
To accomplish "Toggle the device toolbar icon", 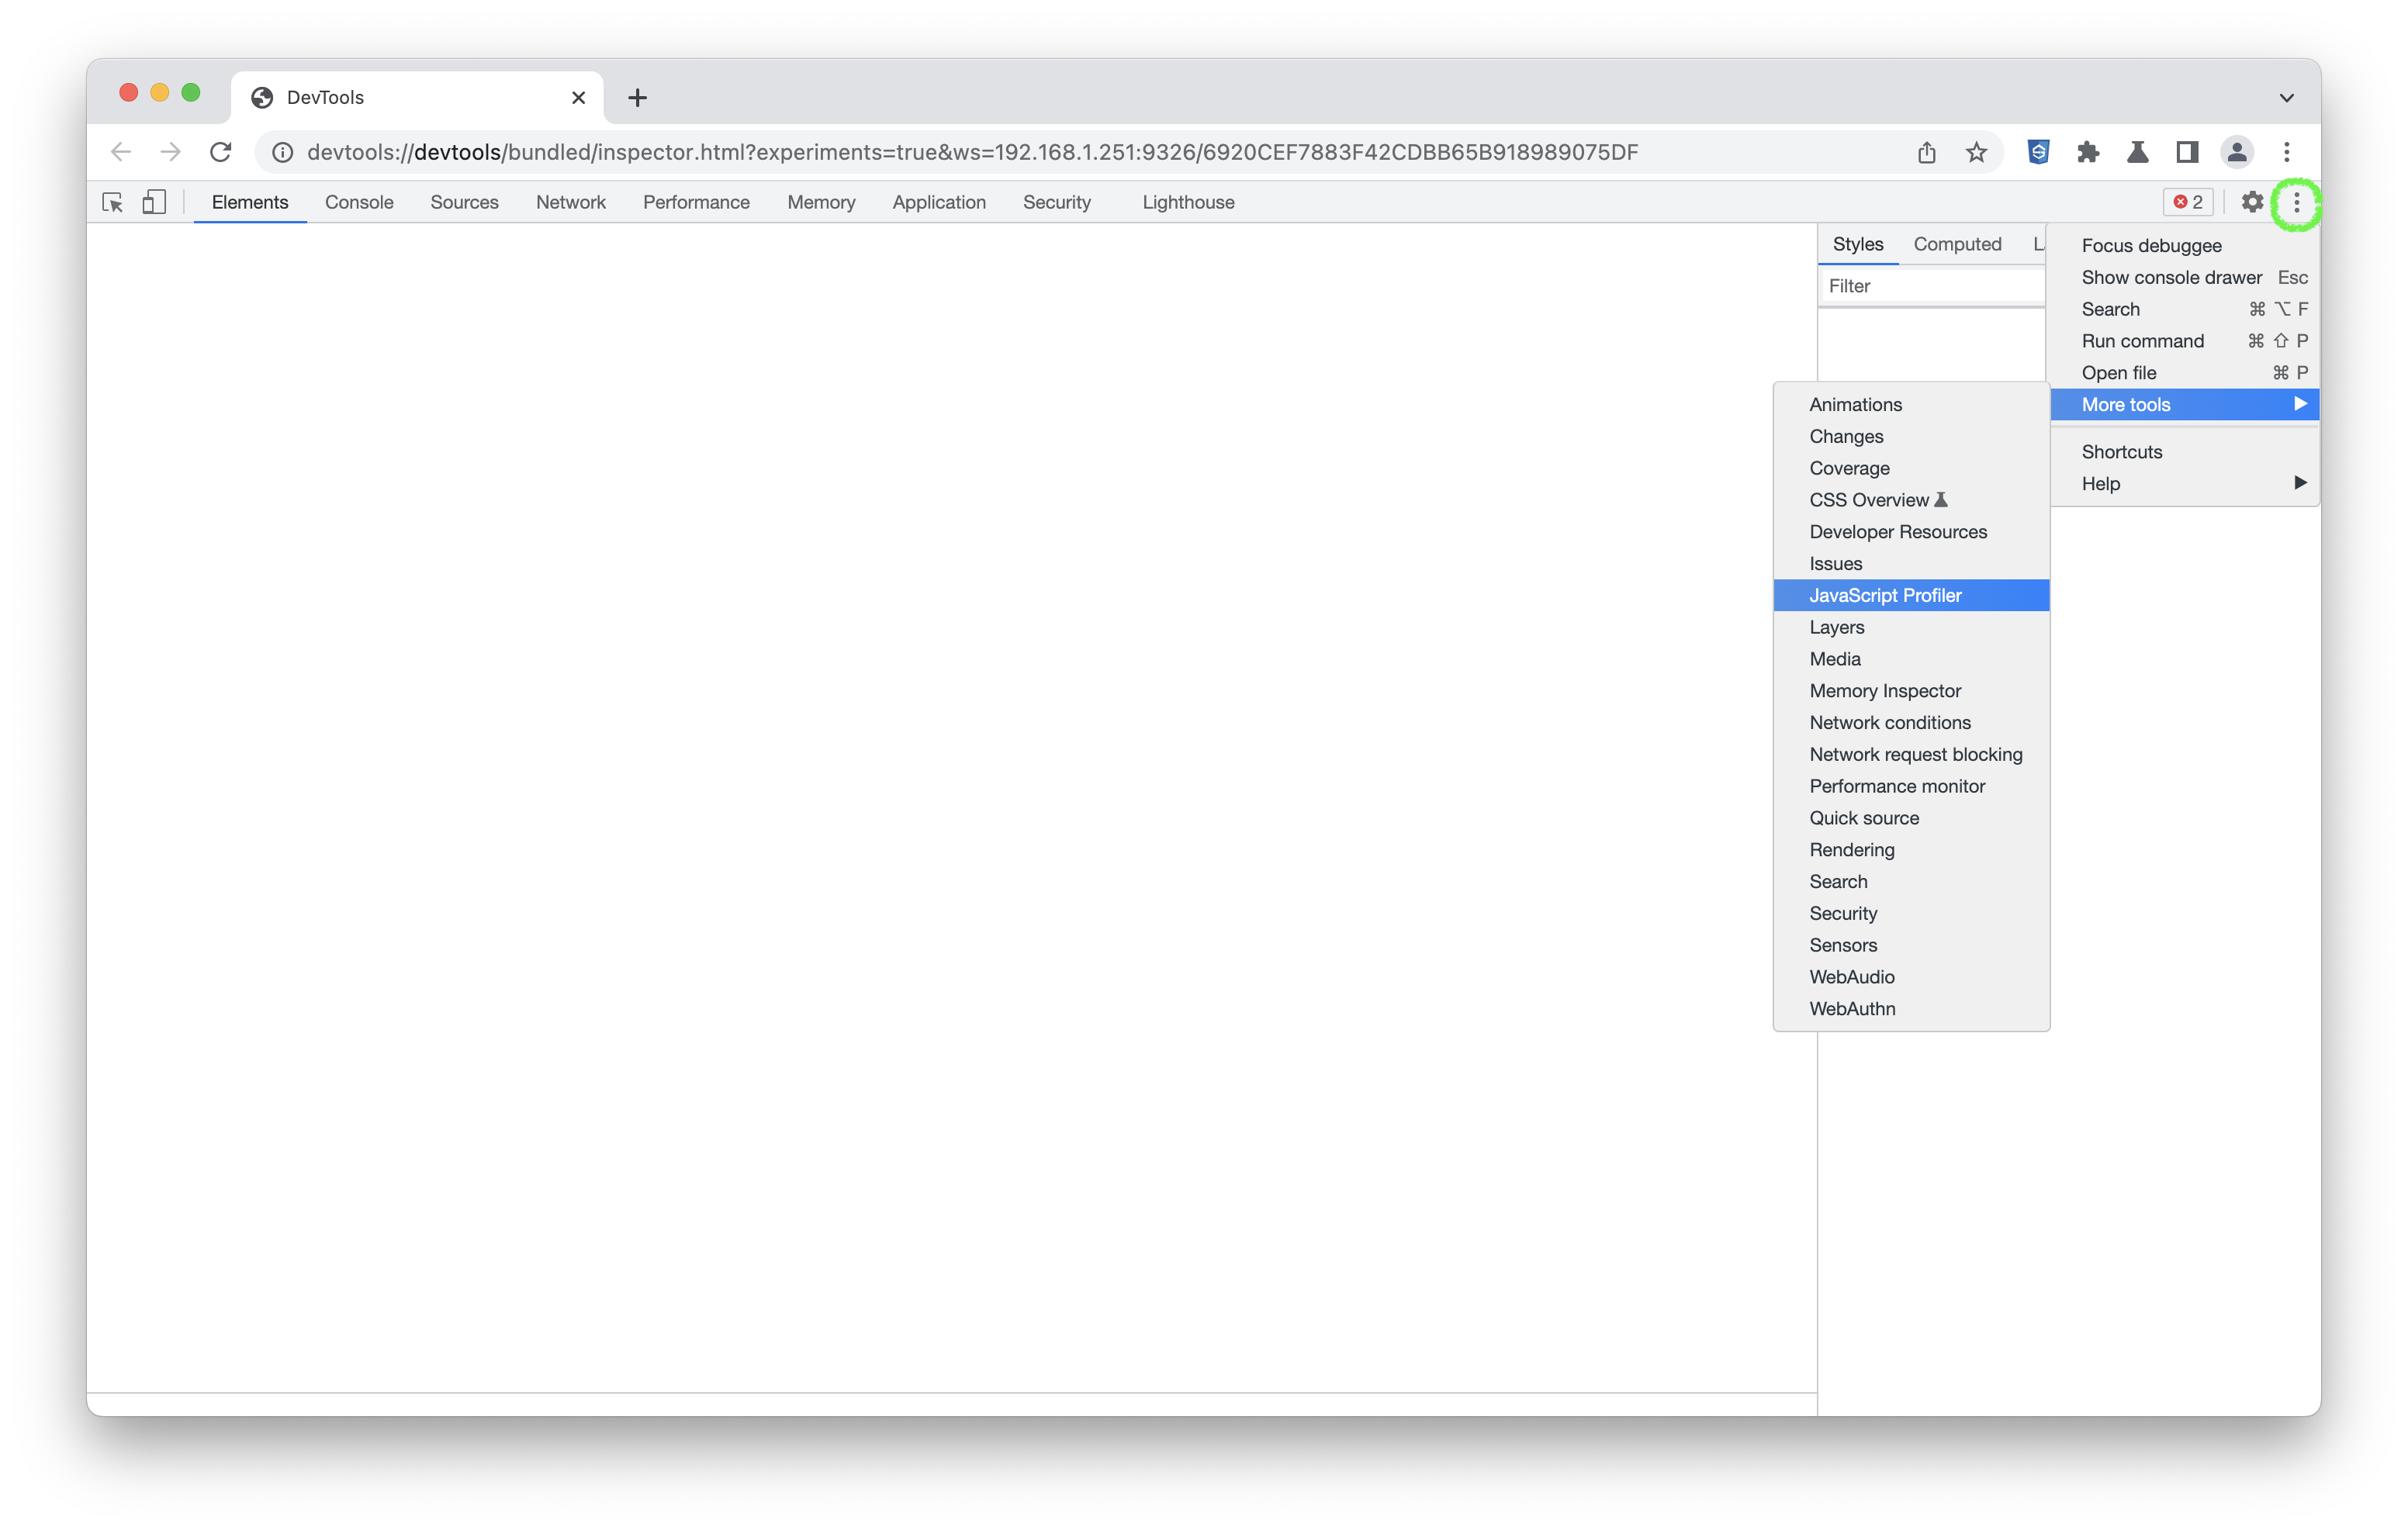I will (x=153, y=203).
